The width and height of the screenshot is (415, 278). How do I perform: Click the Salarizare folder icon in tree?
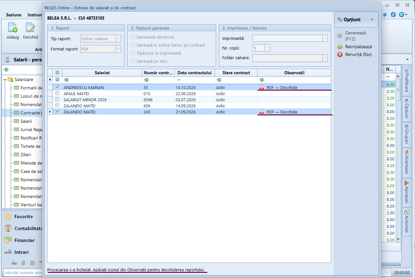coord(11,79)
